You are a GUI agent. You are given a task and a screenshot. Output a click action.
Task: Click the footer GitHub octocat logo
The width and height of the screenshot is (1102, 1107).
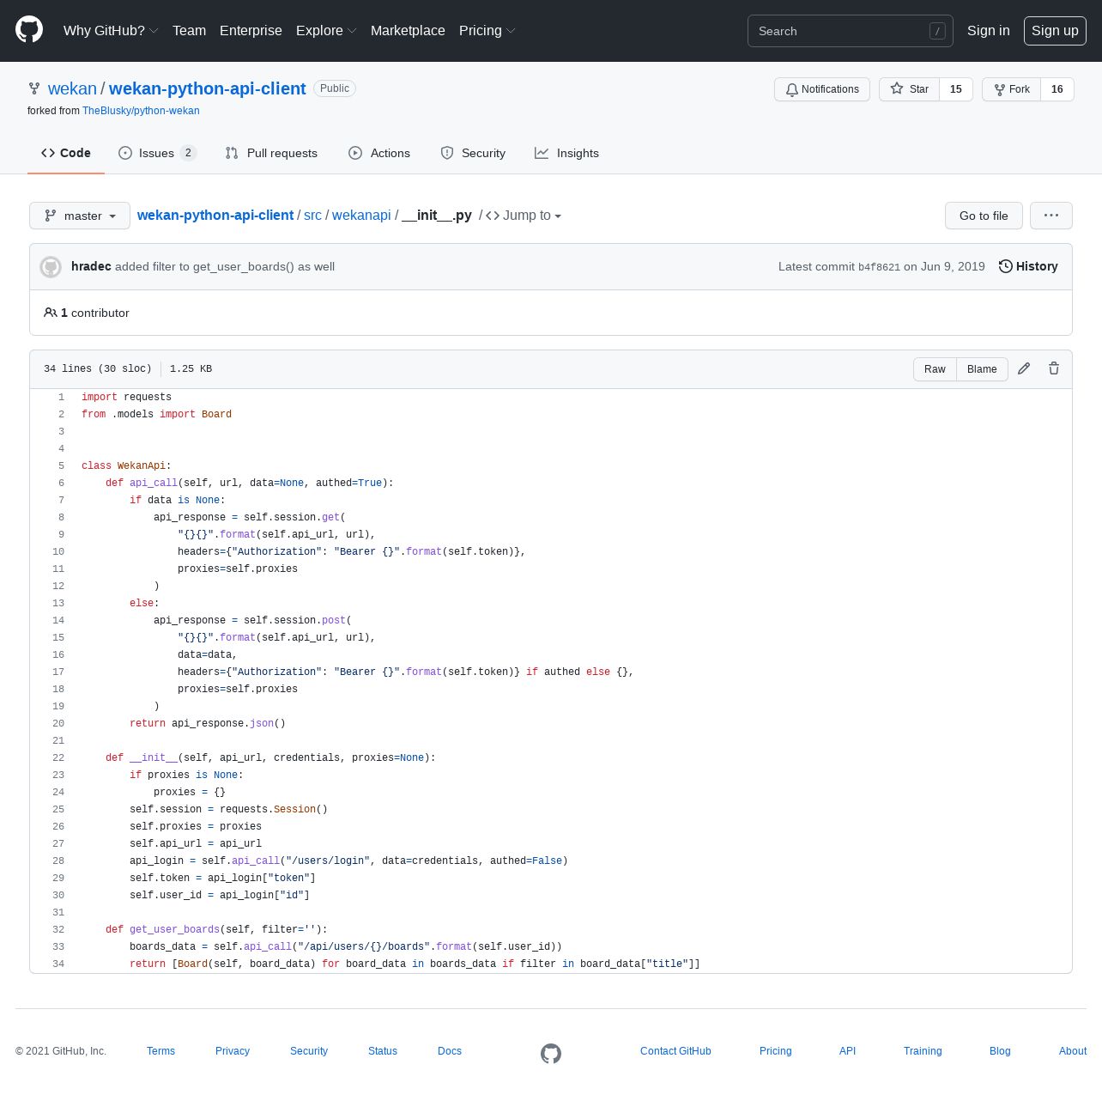click(x=551, y=1053)
